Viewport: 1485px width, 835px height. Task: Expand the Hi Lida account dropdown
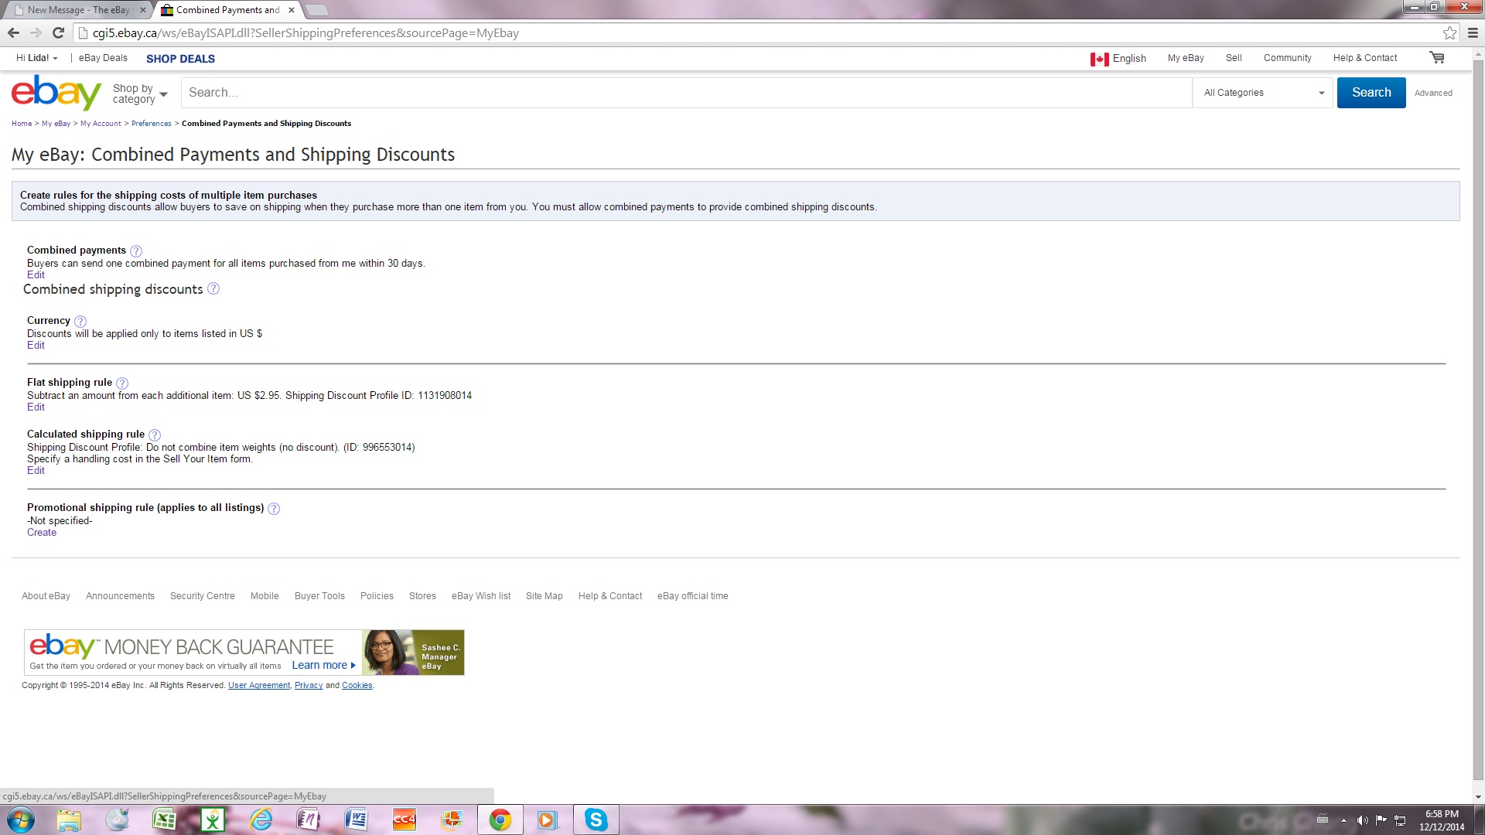pos(36,58)
